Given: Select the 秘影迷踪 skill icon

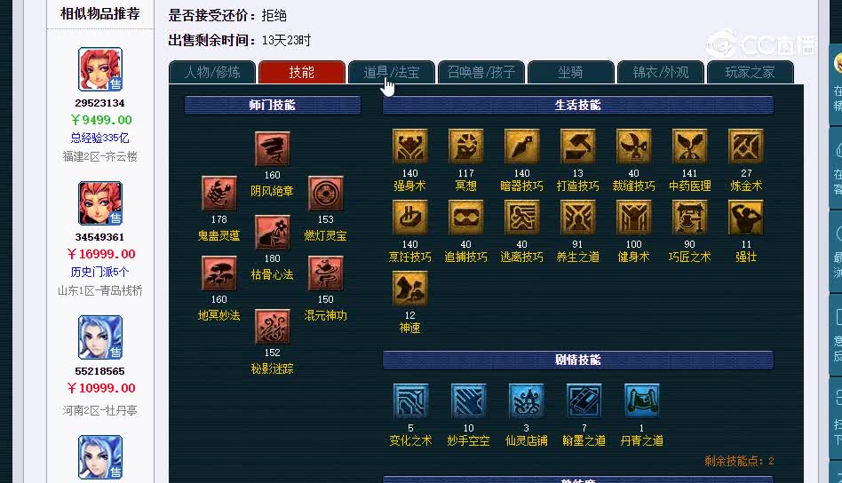Looking at the screenshot, I should point(273,327).
